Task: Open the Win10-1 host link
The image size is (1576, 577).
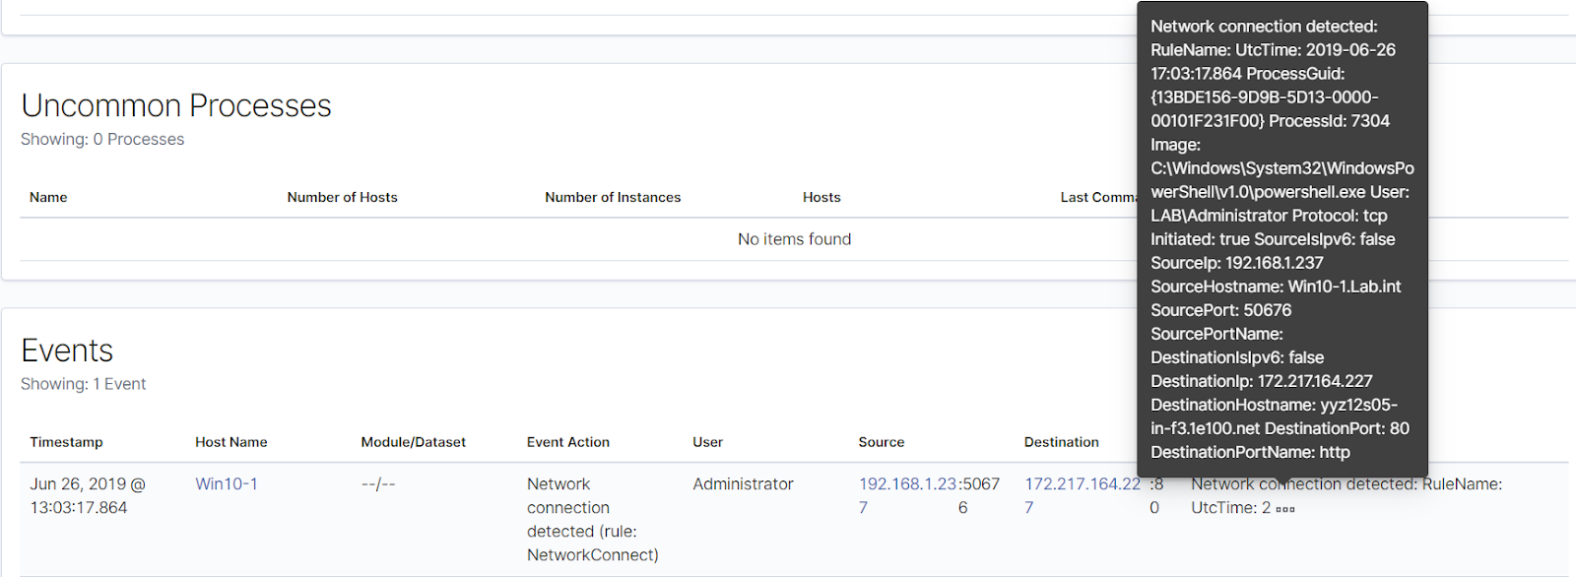Action: [227, 484]
